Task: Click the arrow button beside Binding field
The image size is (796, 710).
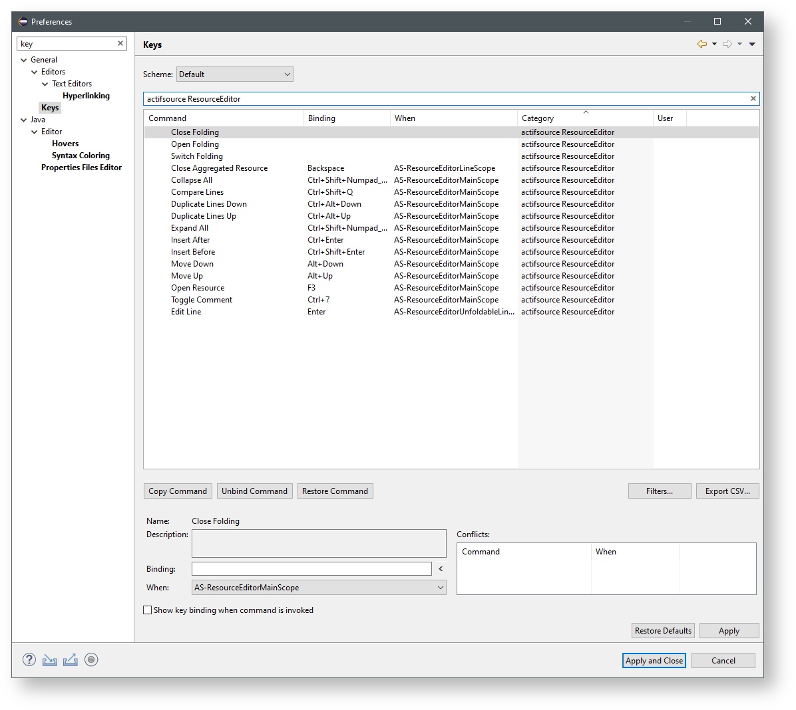Action: coord(441,569)
